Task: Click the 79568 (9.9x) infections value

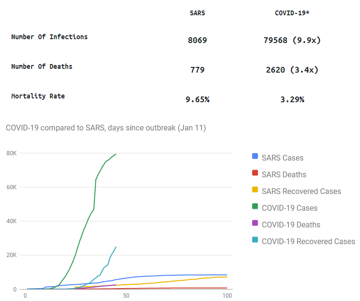Action: click(292, 40)
